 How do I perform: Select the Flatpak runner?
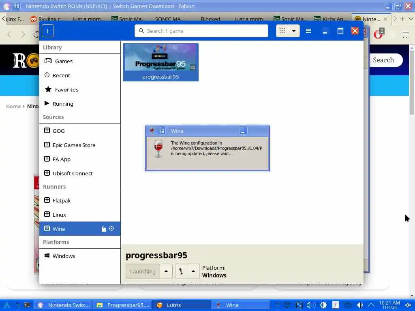(x=80, y=200)
